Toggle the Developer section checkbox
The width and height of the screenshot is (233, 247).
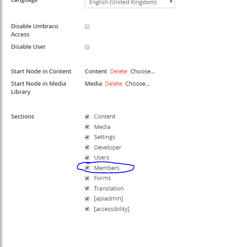87,147
